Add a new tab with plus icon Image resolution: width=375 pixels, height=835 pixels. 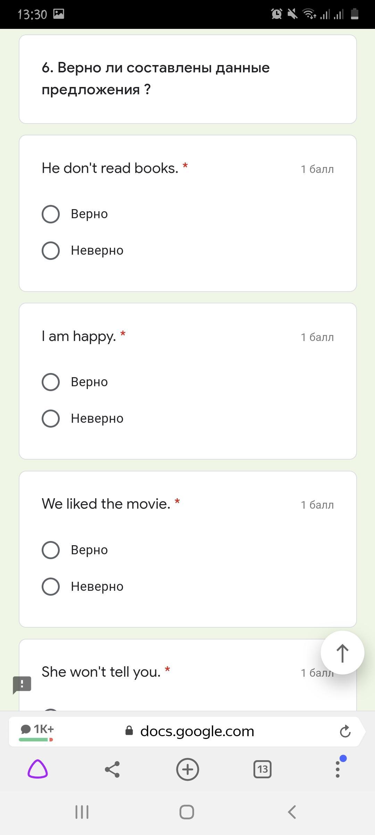[x=187, y=769]
